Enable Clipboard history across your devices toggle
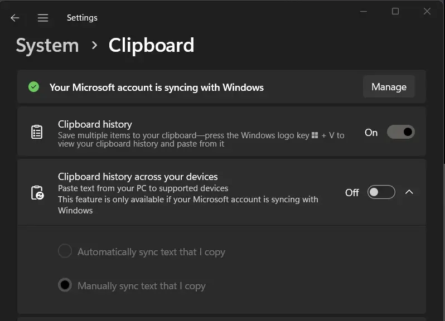445x321 pixels. click(381, 192)
